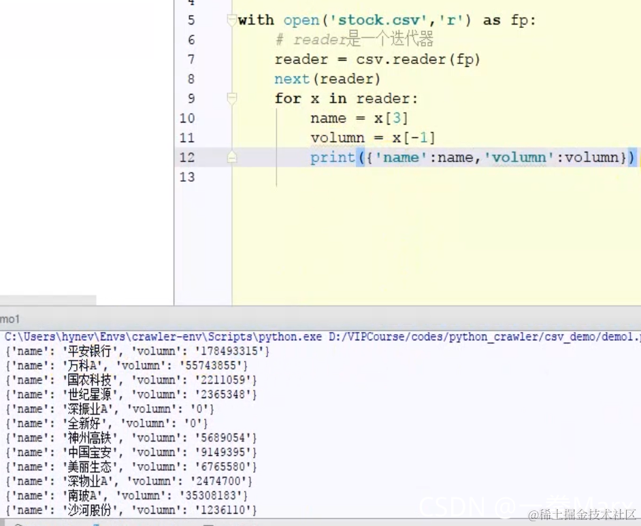This screenshot has height=526, width=641.
Task: Click output row for 万科A
Action: tap(127, 365)
